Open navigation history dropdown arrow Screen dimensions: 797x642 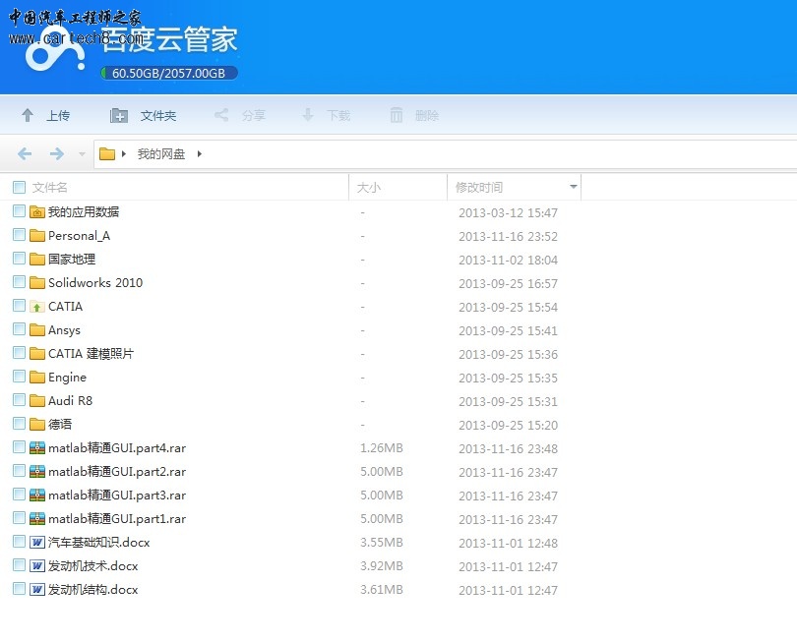(x=82, y=154)
